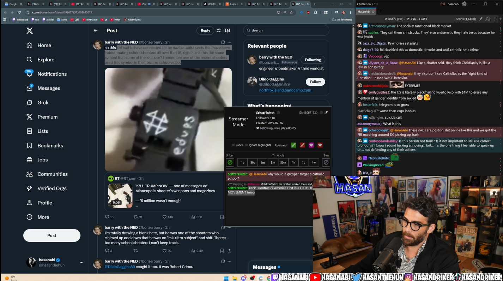The image size is (503, 281).
Task: Click the back arrow beside the Post heading
Action: [x=95, y=30]
